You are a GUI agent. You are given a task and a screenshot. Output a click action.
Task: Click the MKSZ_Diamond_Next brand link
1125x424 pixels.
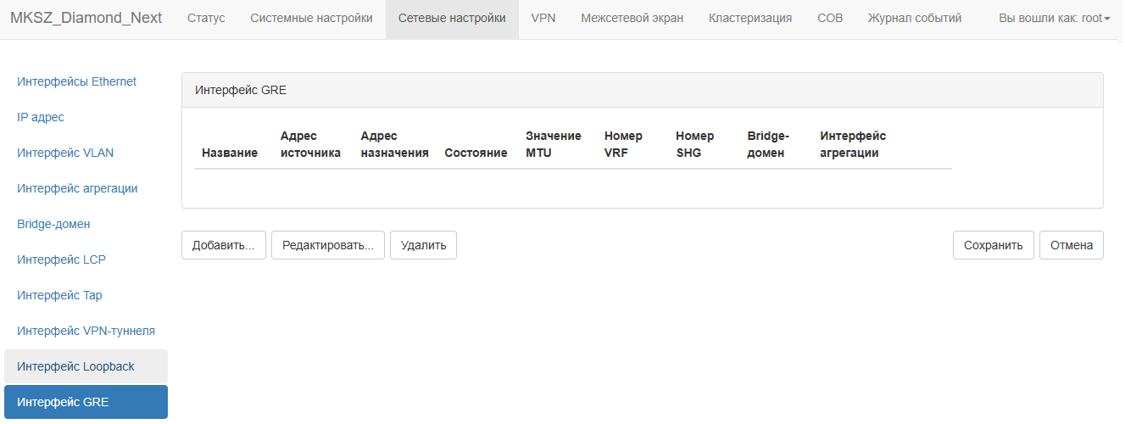(86, 18)
